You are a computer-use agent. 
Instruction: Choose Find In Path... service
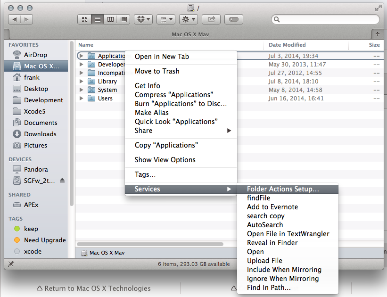[x=288, y=288]
